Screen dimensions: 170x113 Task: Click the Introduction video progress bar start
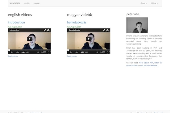point(9,50)
